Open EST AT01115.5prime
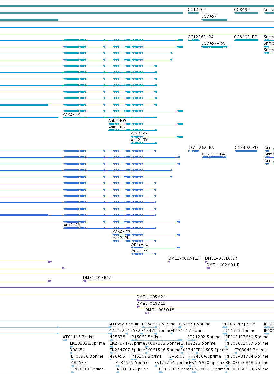Image resolution: width=274 pixels, height=374 pixels. coord(132,369)
